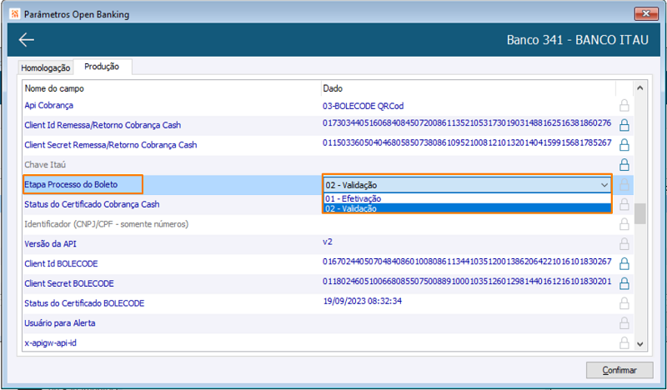Click lock icon for Chave Itaú row
The image size is (667, 390).
pos(624,165)
